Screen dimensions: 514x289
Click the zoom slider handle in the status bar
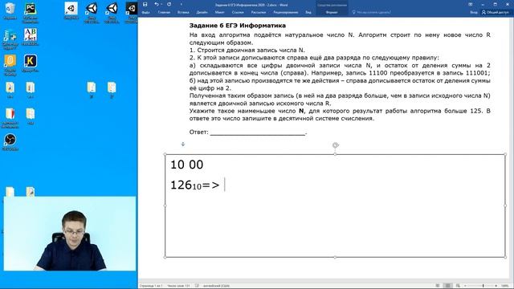(483, 286)
